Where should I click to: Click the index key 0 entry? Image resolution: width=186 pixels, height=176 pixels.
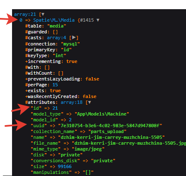(x=21, y=20)
